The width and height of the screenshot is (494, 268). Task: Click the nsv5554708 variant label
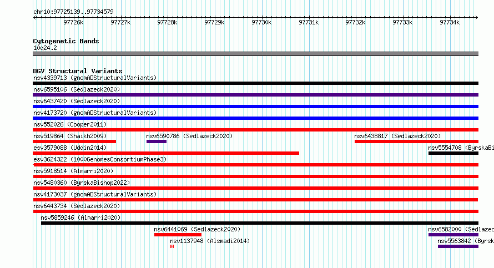click(461, 148)
